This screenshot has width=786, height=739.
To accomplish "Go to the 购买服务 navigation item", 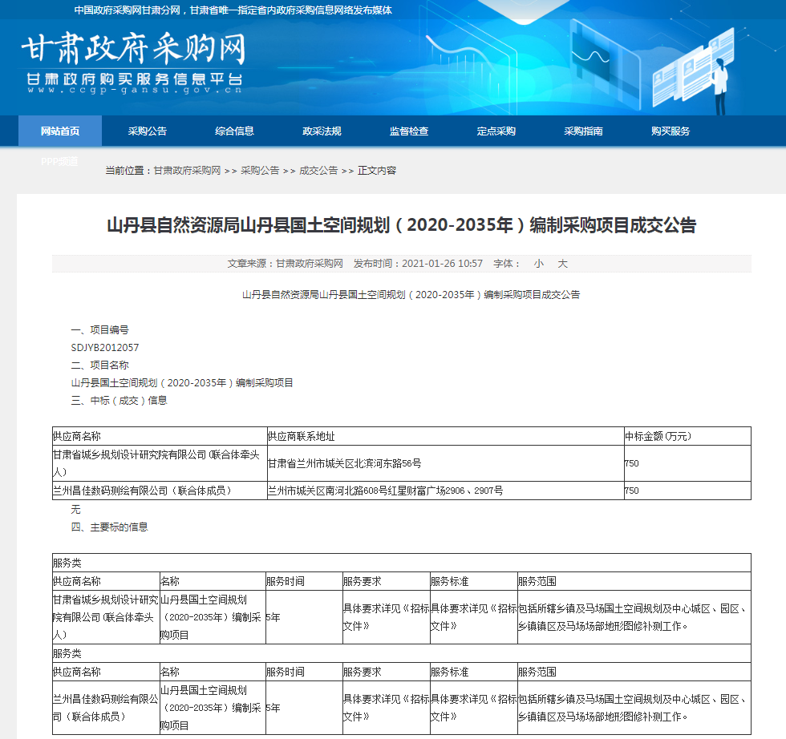I will point(671,131).
